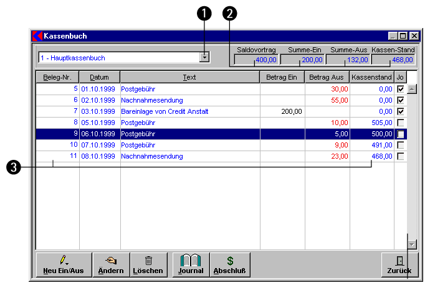Open the 1 - Hauptkassenbuch combo box
430x288 pixels.
(x=118, y=57)
